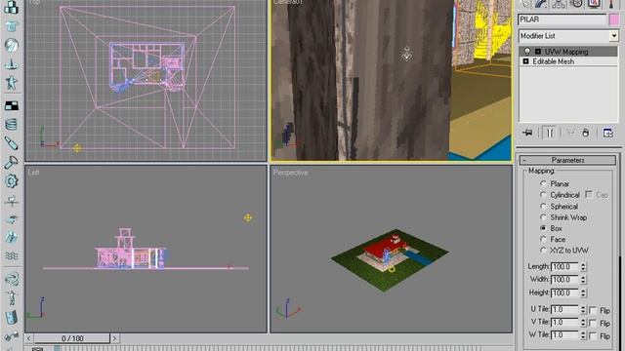Click the cone shape icon in the left toolbar
Viewport: 625px width, 351px height.
(x=11, y=63)
